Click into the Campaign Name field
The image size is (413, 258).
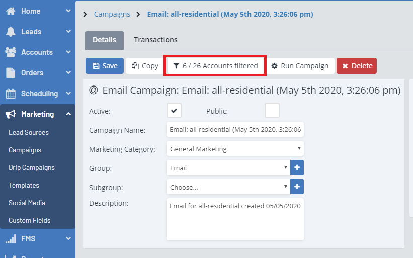coord(235,130)
